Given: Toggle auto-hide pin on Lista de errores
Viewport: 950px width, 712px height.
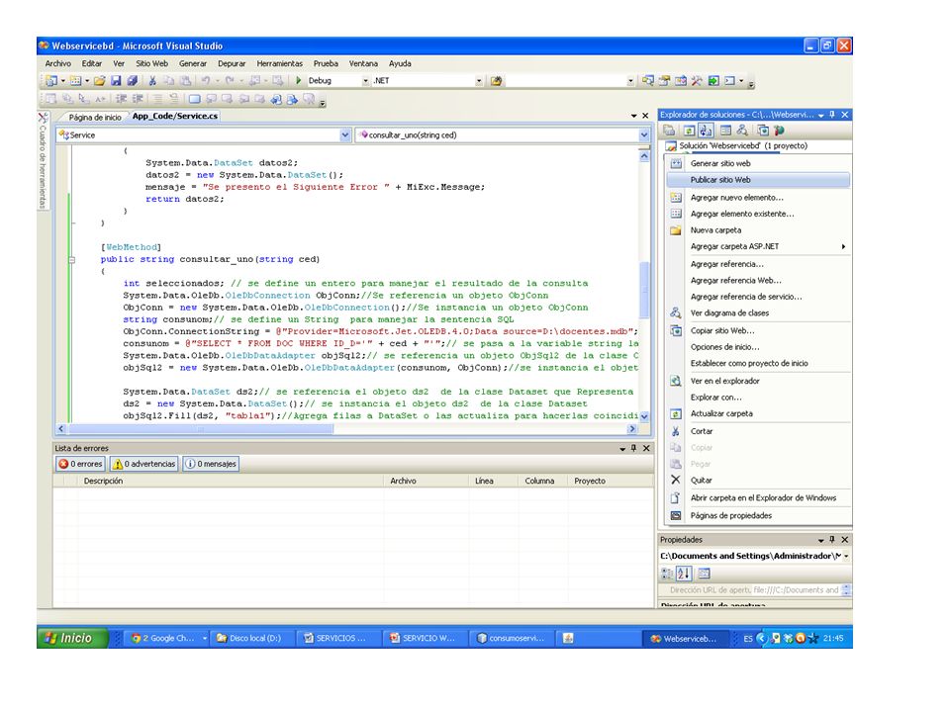Looking at the screenshot, I should 633,448.
